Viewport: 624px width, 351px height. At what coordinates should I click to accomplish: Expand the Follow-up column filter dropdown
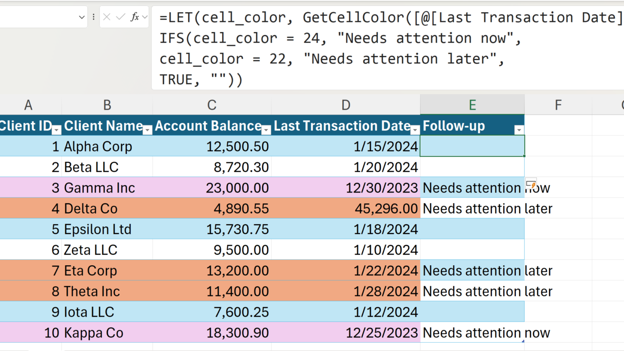coord(519,130)
